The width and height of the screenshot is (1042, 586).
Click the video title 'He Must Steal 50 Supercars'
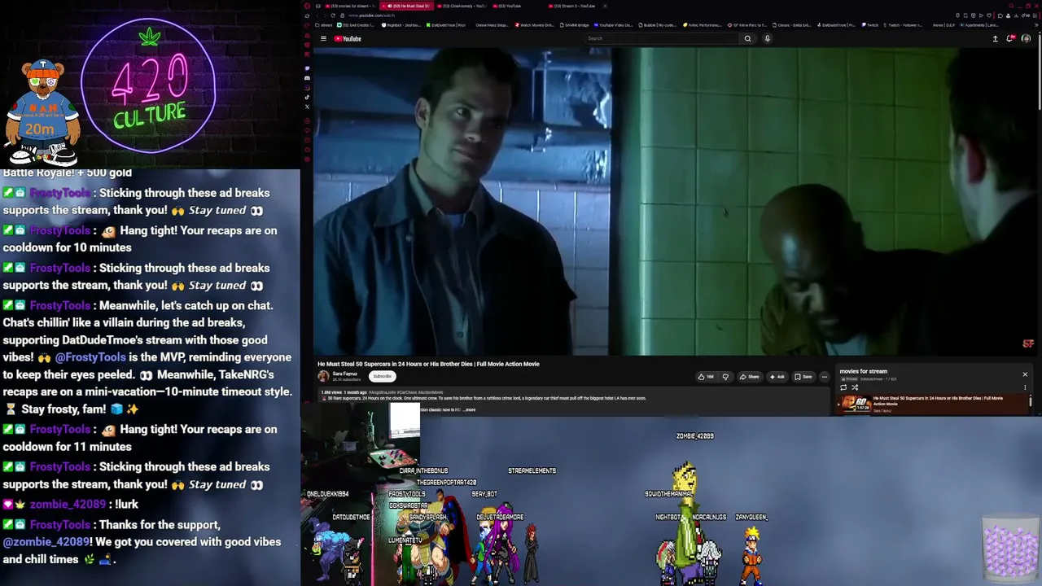(428, 364)
